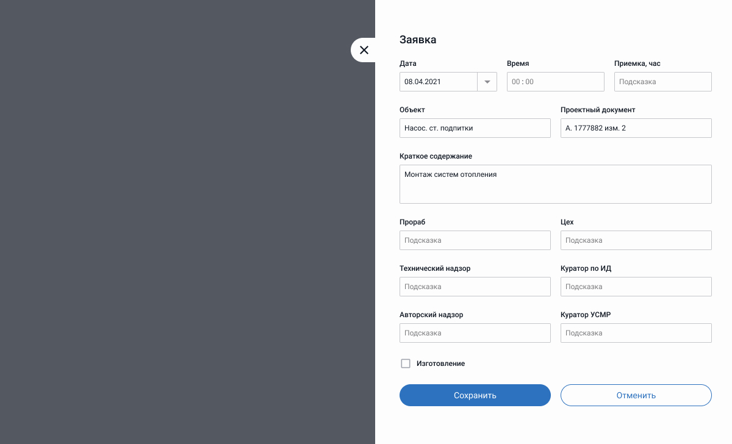Select the Объект field with Насос. ст. подпитки
The height and width of the screenshot is (444, 732).
click(x=475, y=128)
